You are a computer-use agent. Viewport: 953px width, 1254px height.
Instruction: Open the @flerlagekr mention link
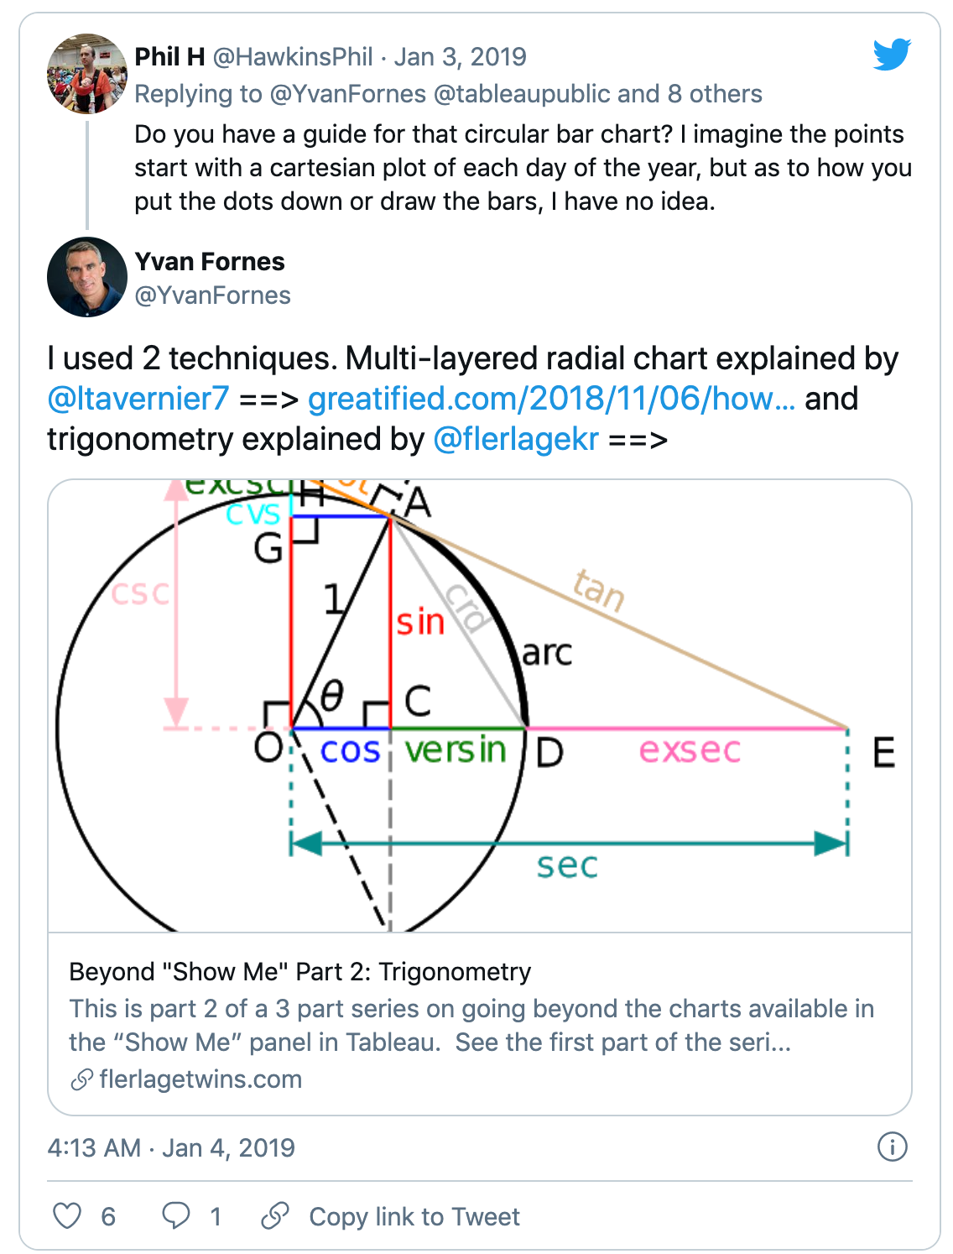516,439
